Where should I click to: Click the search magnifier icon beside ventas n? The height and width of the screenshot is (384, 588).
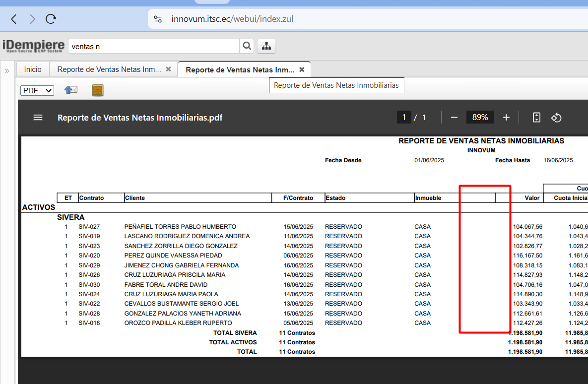coord(247,46)
